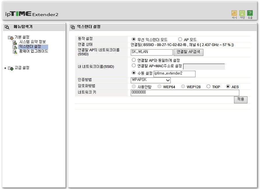
Task: Click the 펌웨어 업그레이드 arrow icon
Action: pos(15,52)
